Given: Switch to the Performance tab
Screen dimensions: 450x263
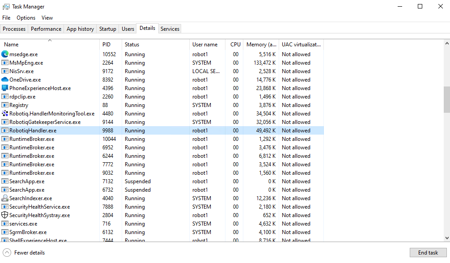Looking at the screenshot, I should tap(46, 29).
